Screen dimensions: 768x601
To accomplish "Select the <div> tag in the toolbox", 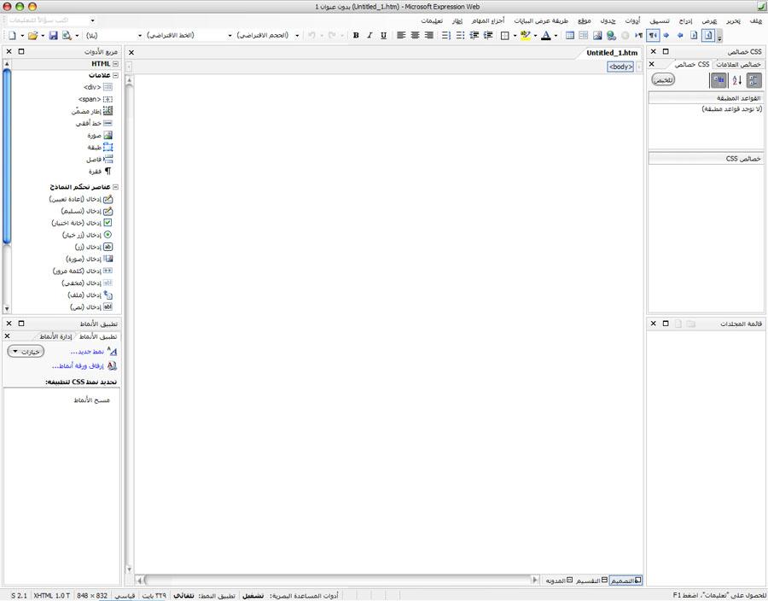I will point(92,87).
